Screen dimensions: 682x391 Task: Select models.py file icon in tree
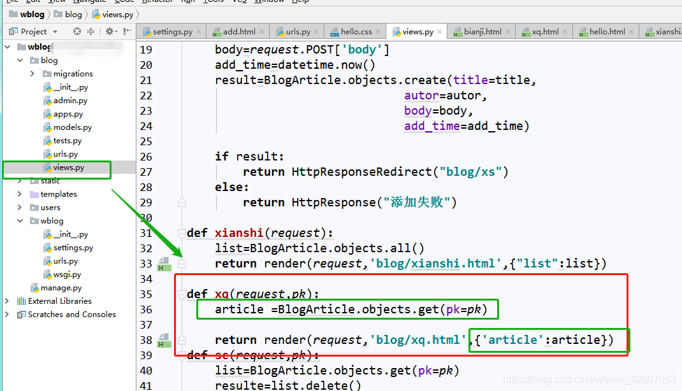47,128
